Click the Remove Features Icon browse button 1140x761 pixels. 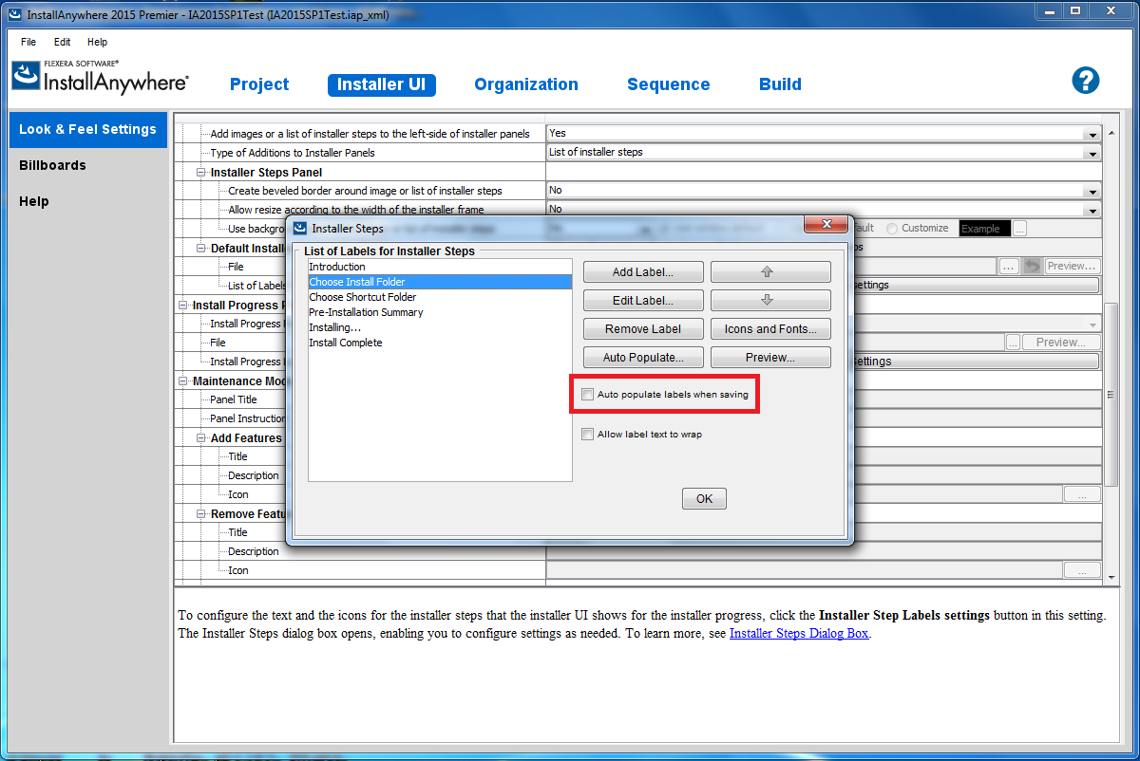click(1082, 570)
